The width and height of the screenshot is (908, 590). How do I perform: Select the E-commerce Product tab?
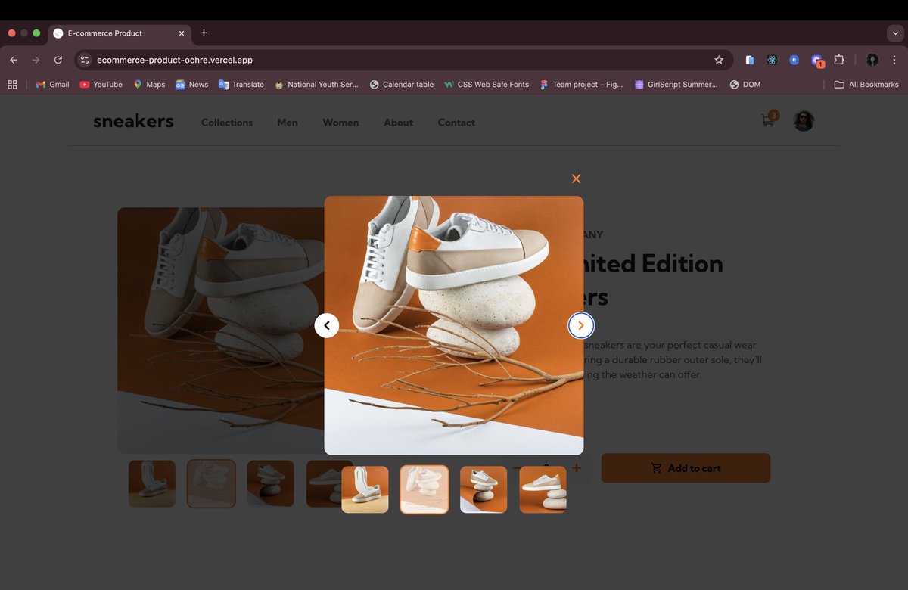coord(120,33)
